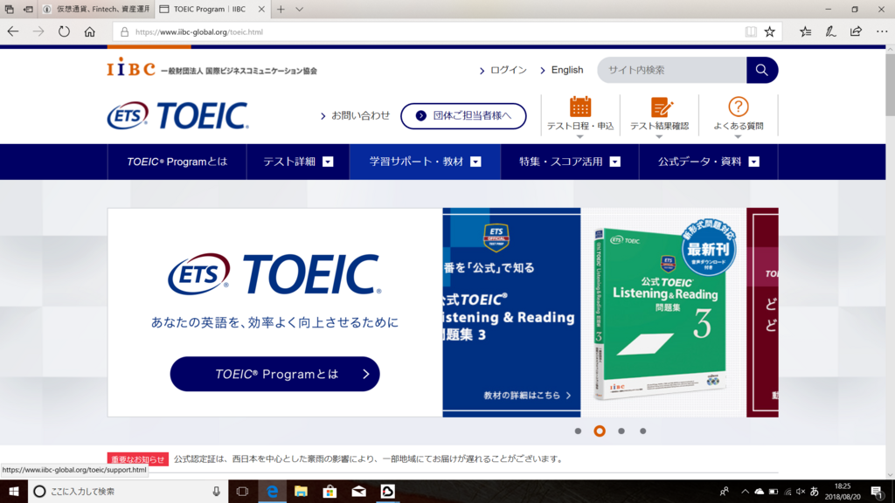Open the Windows Start menu
895x503 pixels.
(14, 491)
